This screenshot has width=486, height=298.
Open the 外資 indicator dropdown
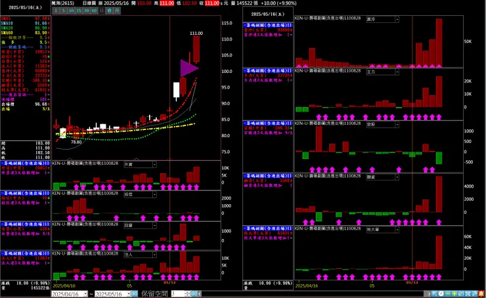coord(154,165)
